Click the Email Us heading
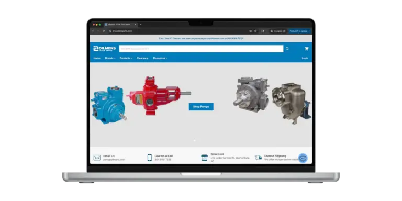The width and height of the screenshot is (402, 201). [109, 156]
